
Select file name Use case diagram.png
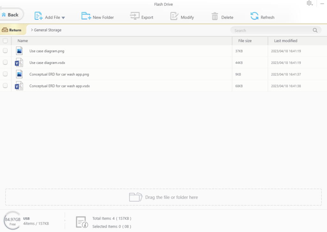pyautogui.click(x=47, y=51)
